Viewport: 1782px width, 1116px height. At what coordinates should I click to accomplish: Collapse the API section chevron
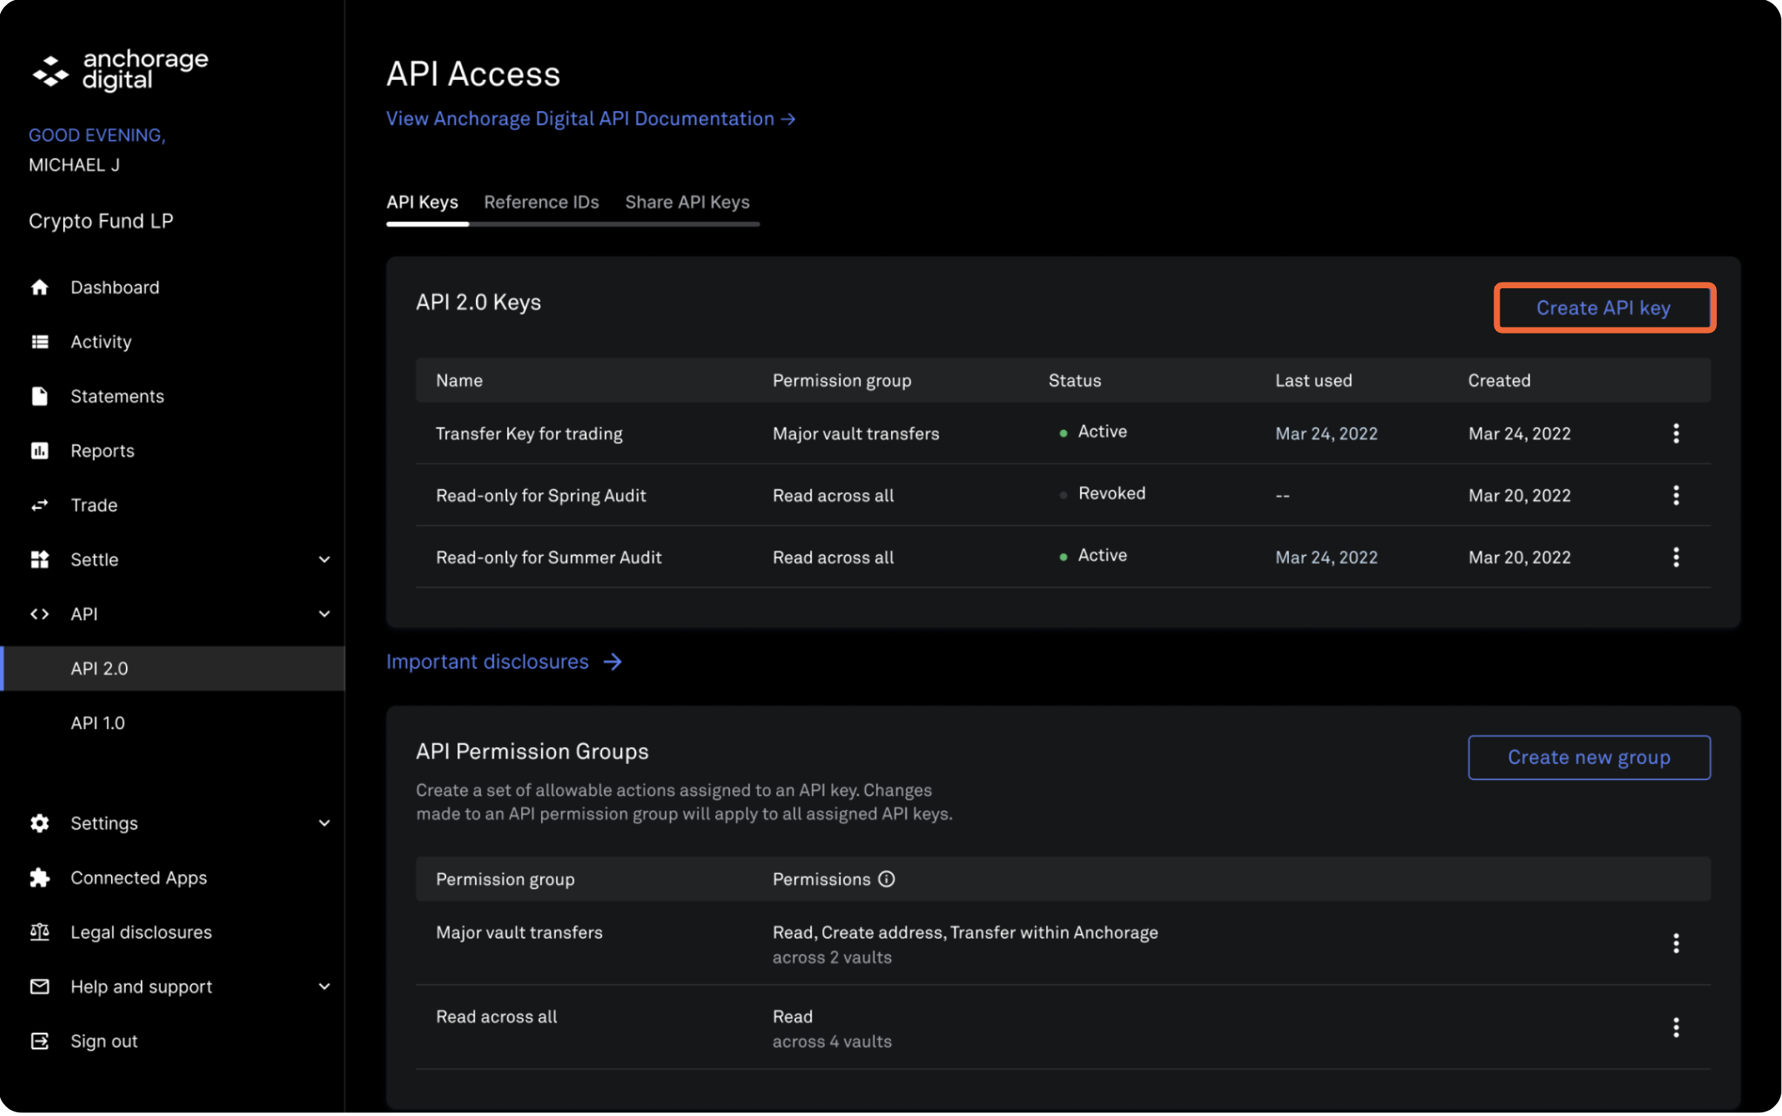click(324, 614)
